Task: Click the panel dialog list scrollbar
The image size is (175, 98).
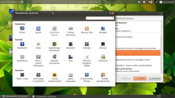Action: [x=161, y=47]
